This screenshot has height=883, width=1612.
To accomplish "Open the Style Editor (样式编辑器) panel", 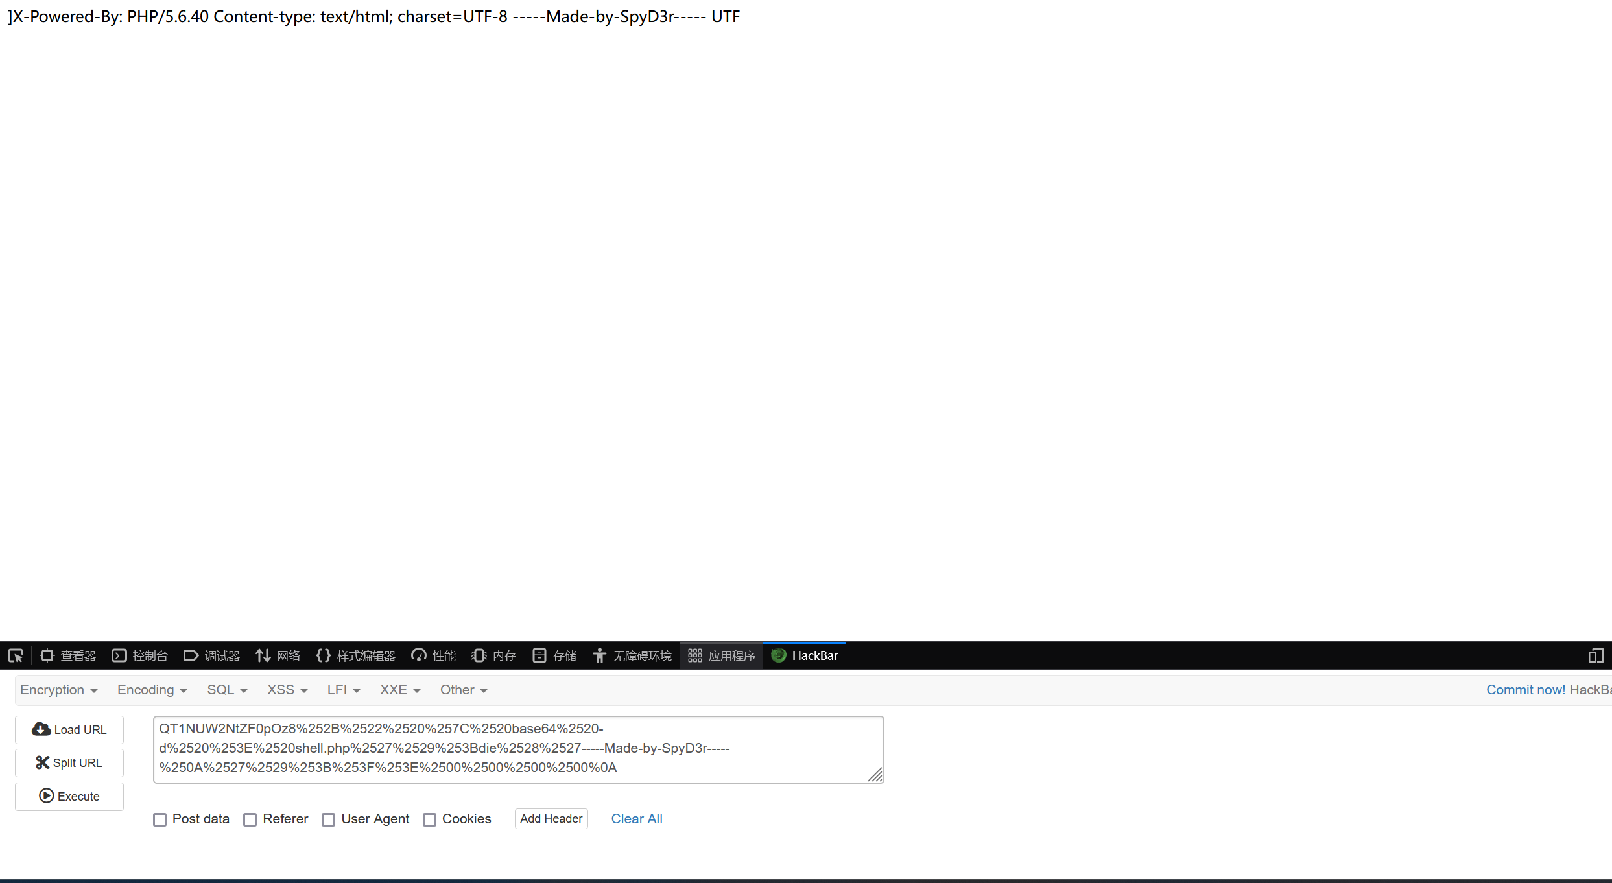I will tap(356, 655).
